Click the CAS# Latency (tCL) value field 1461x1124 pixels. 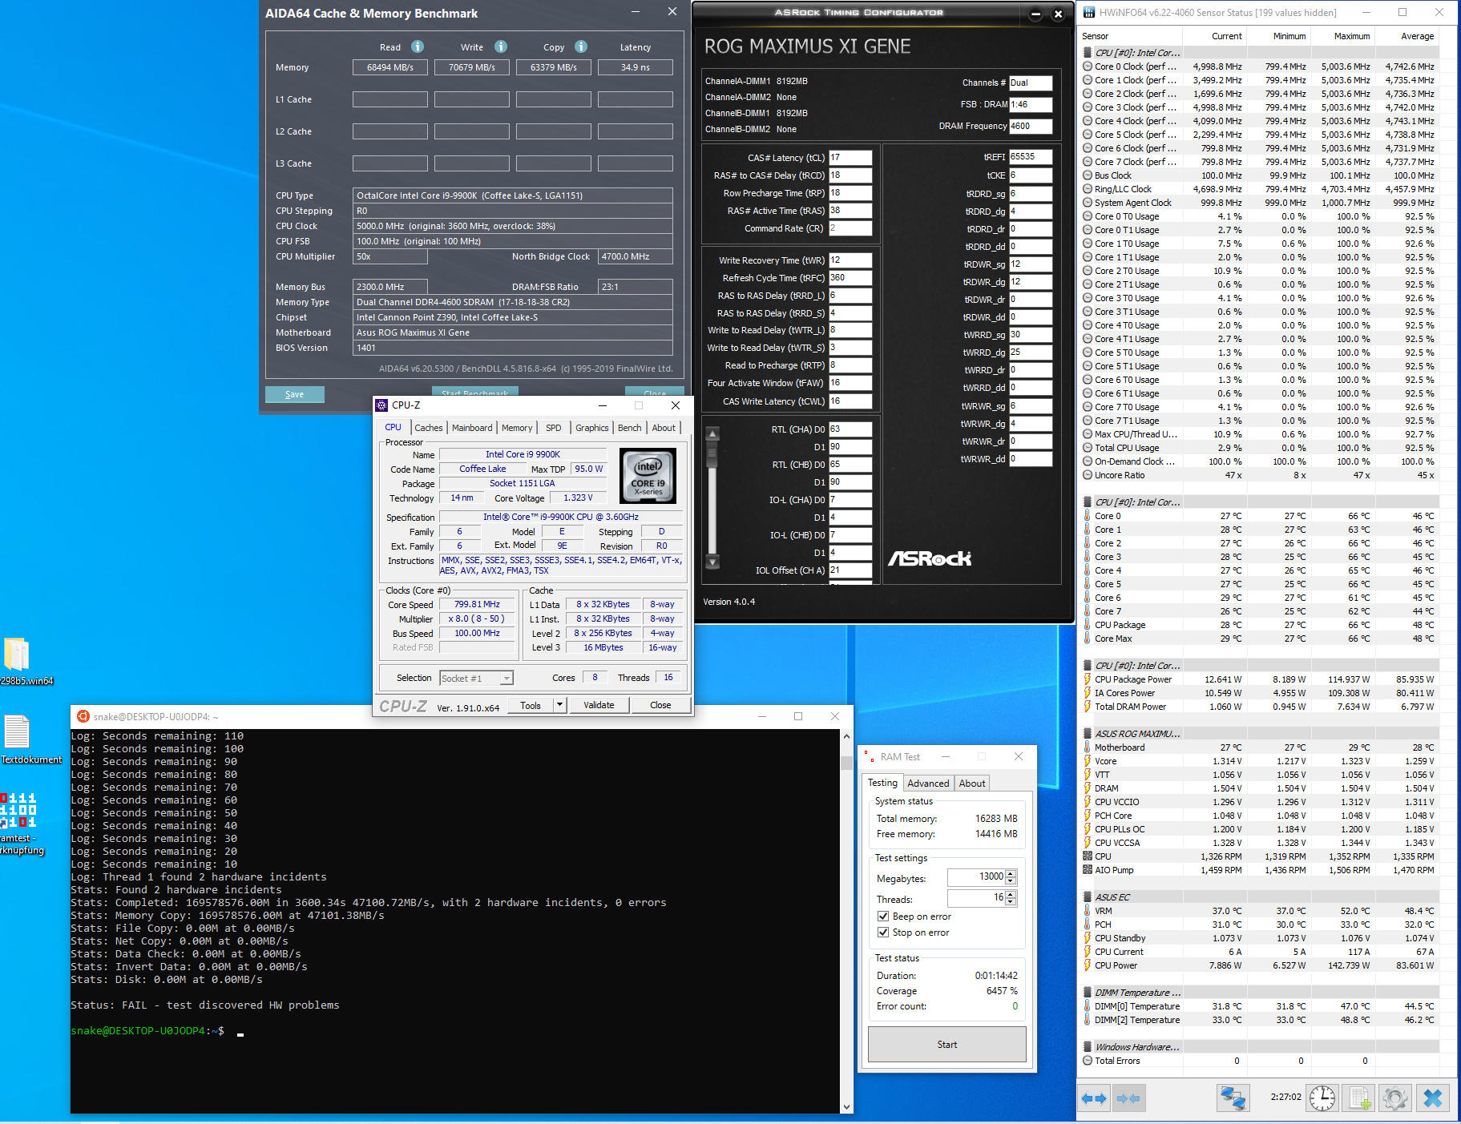click(x=850, y=158)
